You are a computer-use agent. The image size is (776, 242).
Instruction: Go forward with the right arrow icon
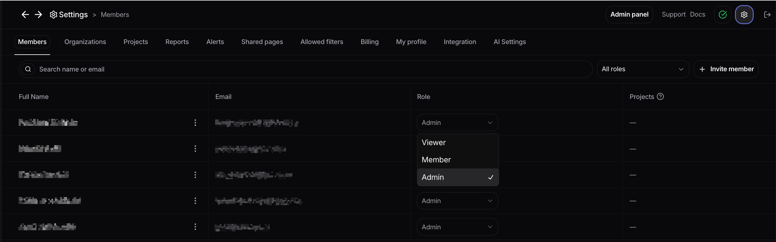38,14
